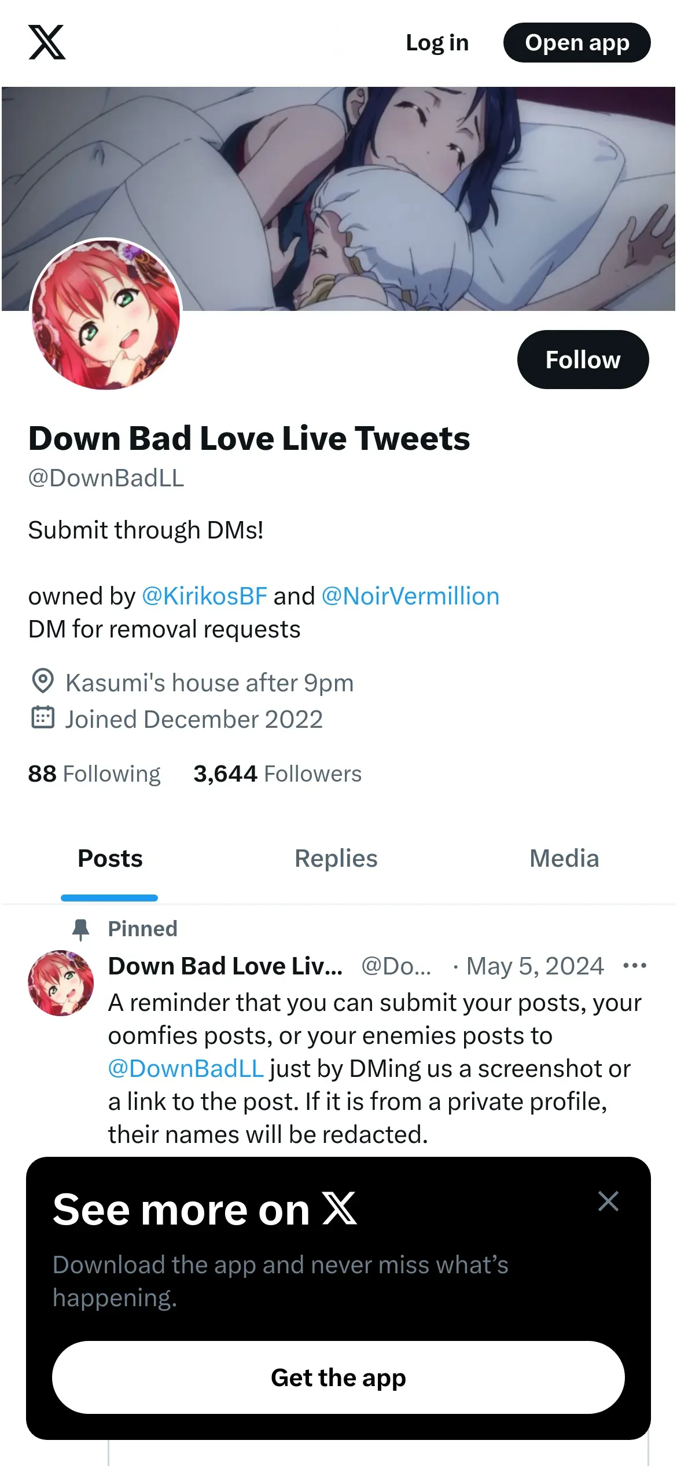Tap the small avatar beside pinned post
The image size is (677, 1466).
(61, 983)
